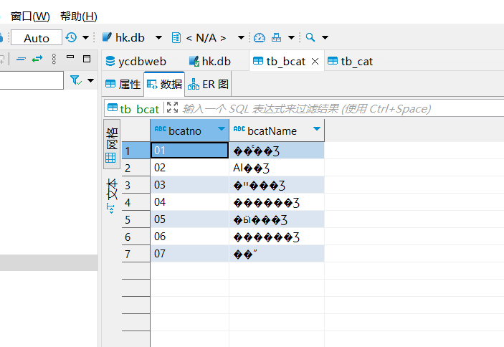Image resolution: width=504 pixels, height=347 pixels.
Task: Open the 窗口(W) menu
Action: coord(30,16)
